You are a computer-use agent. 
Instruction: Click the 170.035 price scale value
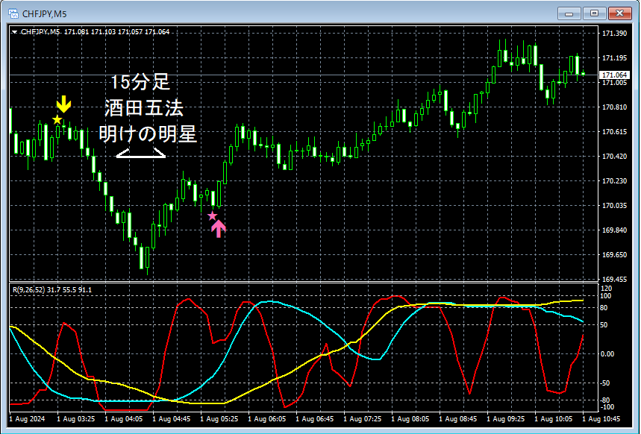click(614, 205)
